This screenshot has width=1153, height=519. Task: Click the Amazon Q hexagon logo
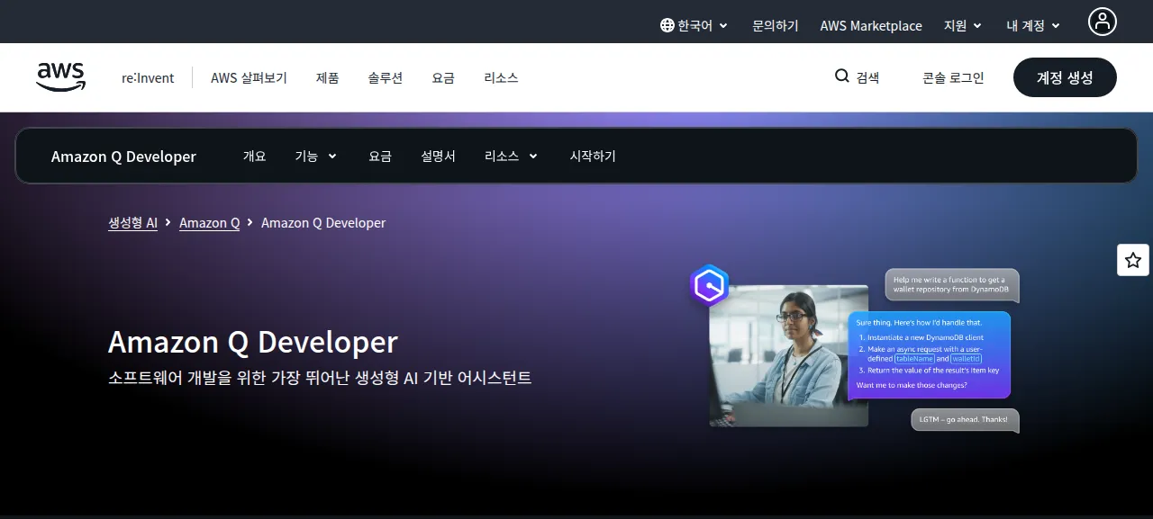[x=709, y=286]
